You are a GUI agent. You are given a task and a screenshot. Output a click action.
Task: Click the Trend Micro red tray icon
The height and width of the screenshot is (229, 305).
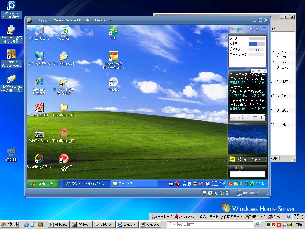230,184
